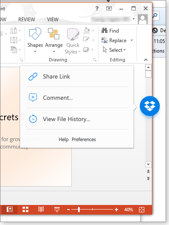The width and height of the screenshot is (169, 225).
Task: Click the Convert to SmartArt icon
Action: (14, 50)
